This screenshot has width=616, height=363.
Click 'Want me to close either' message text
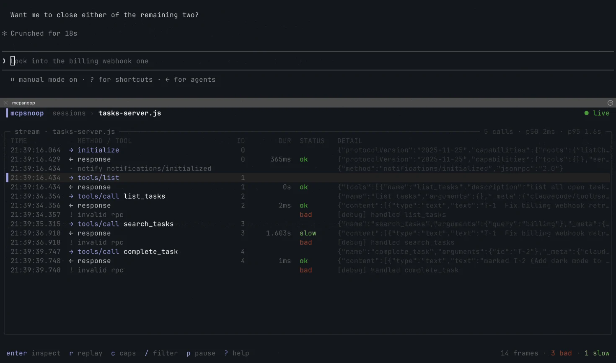click(104, 15)
